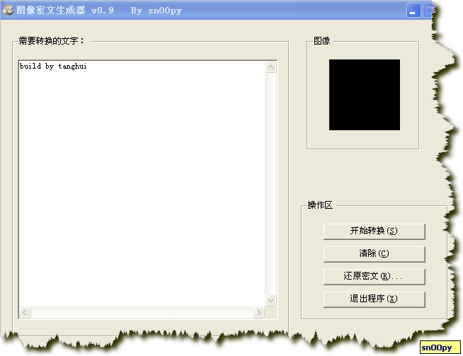Image resolution: width=463 pixels, height=356 pixels.
Task: Click the black image preview
Action: pyautogui.click(x=365, y=95)
